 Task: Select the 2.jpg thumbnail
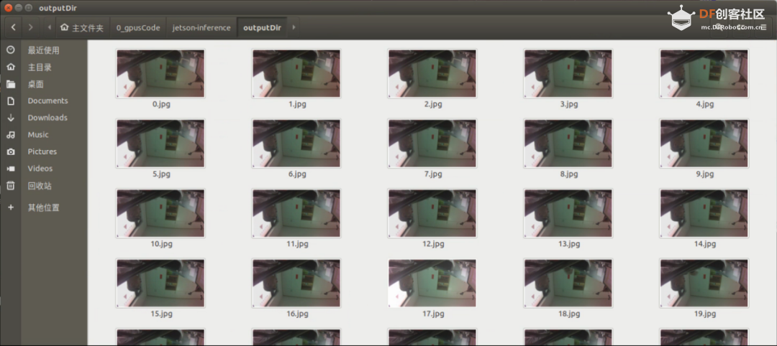pos(432,73)
